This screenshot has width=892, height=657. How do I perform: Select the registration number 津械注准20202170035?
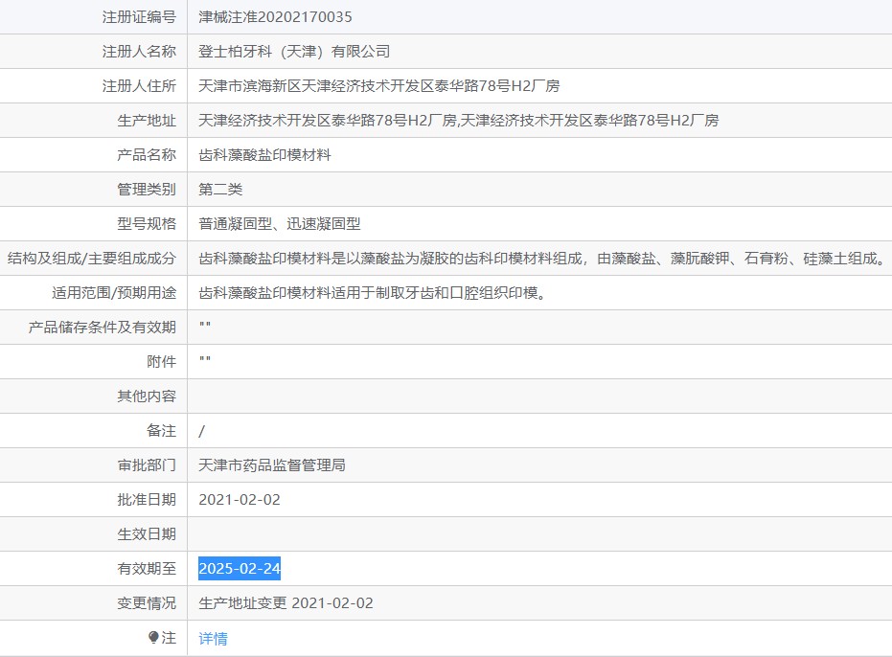[x=275, y=17]
